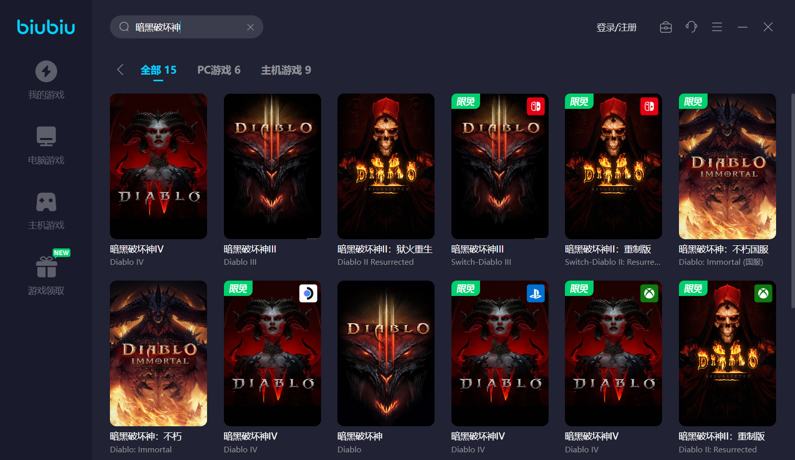
Task: Select the 全部 15 tab
Action: tap(158, 70)
